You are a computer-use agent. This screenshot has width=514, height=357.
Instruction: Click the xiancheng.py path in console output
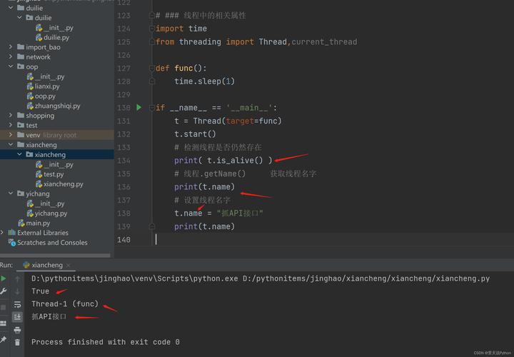tap(366, 278)
